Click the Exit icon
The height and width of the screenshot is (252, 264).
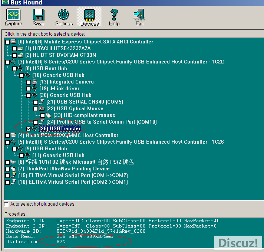(x=139, y=14)
